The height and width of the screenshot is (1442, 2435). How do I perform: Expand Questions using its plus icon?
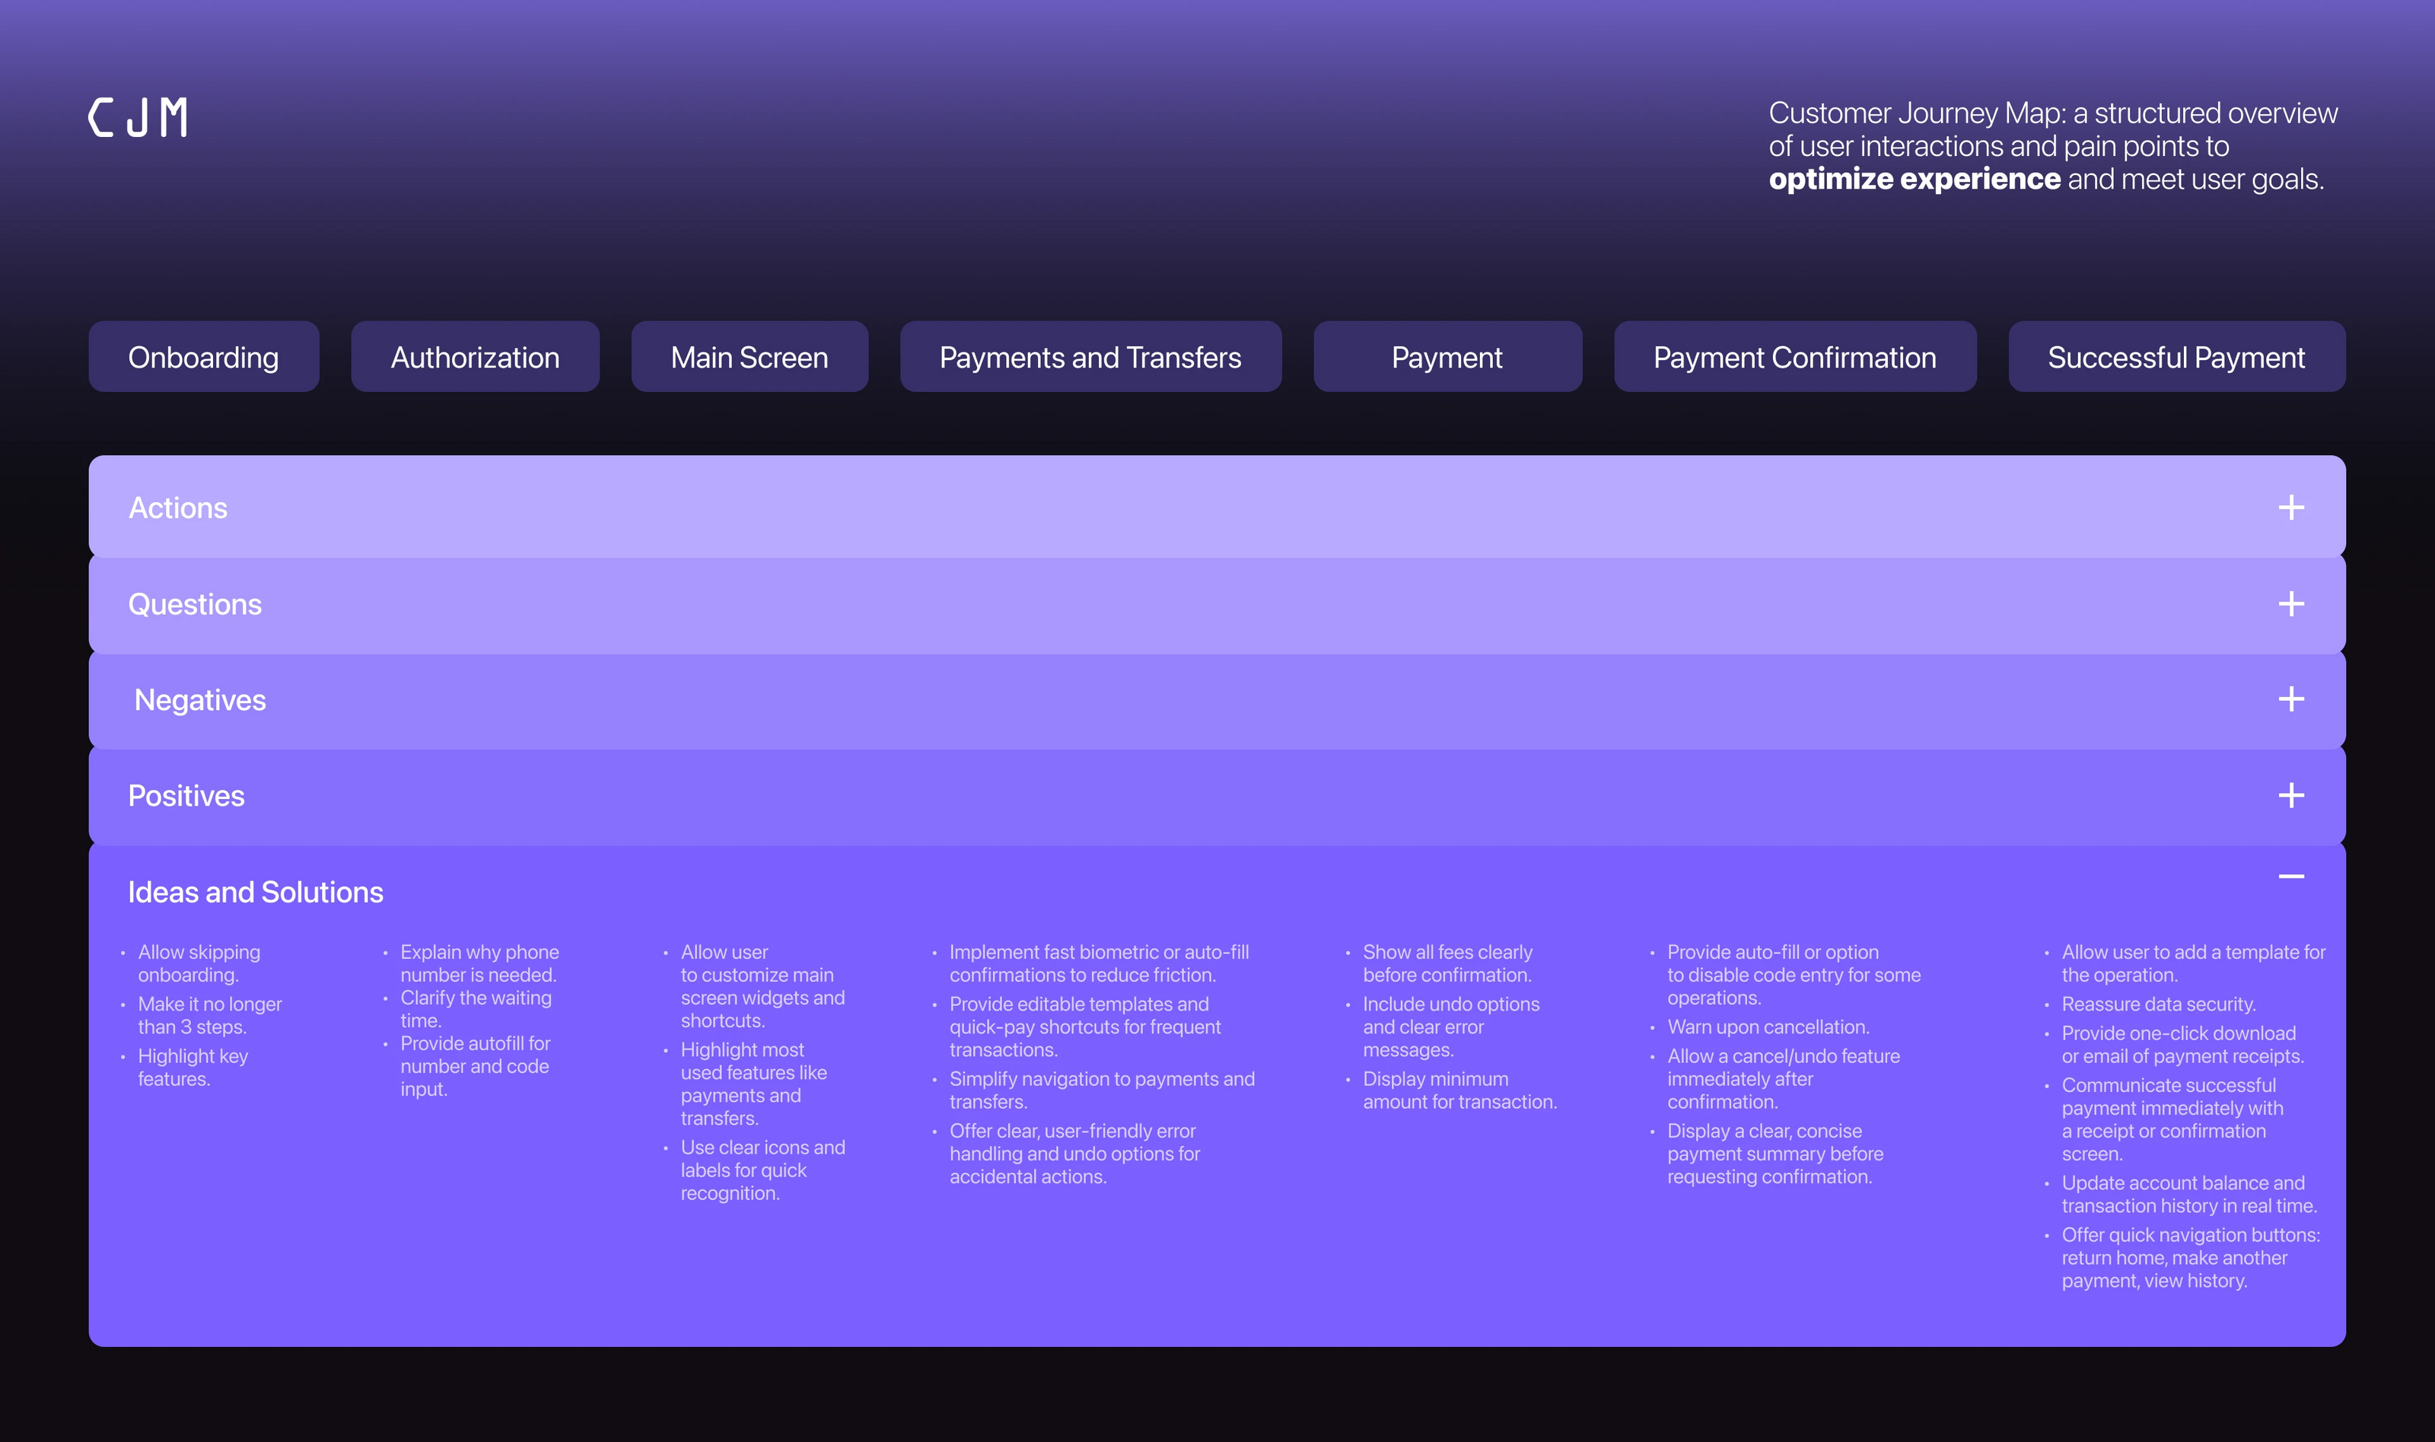pyautogui.click(x=2290, y=603)
